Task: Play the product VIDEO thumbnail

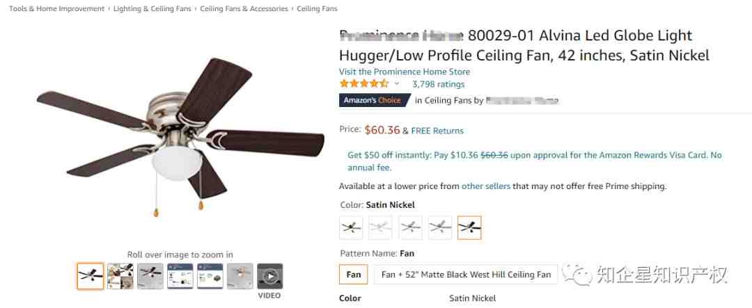Action: pos(270,276)
